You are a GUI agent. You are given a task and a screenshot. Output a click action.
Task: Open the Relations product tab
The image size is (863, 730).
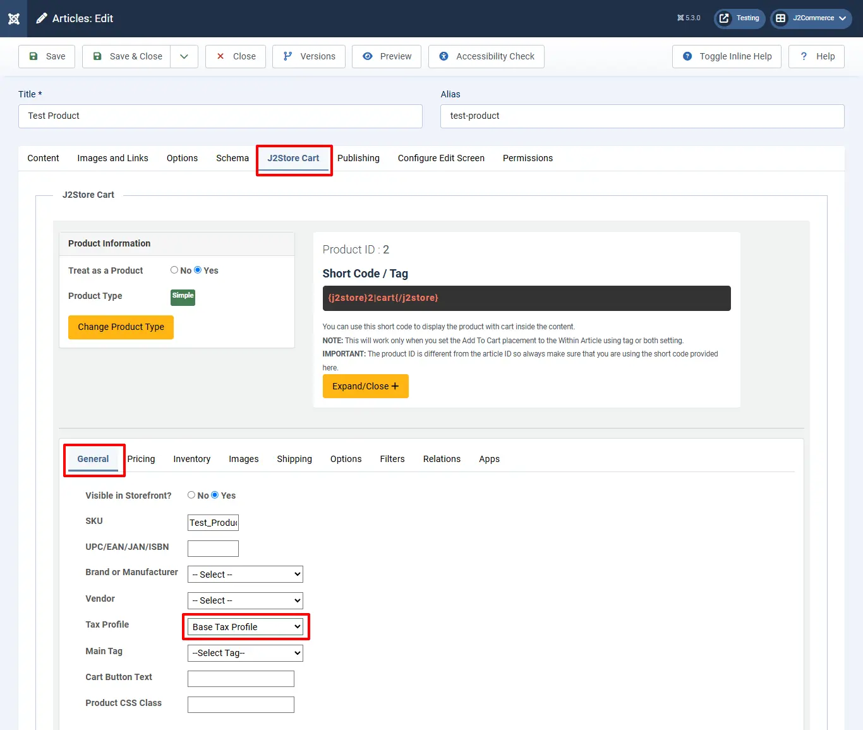click(x=442, y=459)
